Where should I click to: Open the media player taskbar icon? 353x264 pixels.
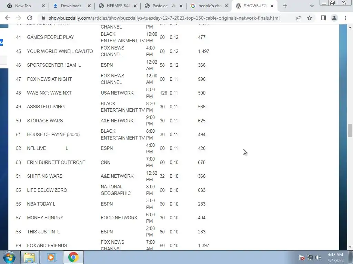[x=51, y=257]
